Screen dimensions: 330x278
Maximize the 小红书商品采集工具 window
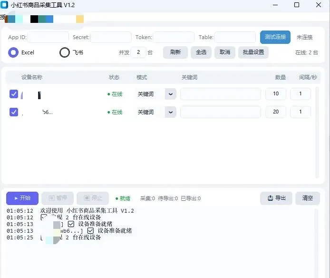coord(297,5)
